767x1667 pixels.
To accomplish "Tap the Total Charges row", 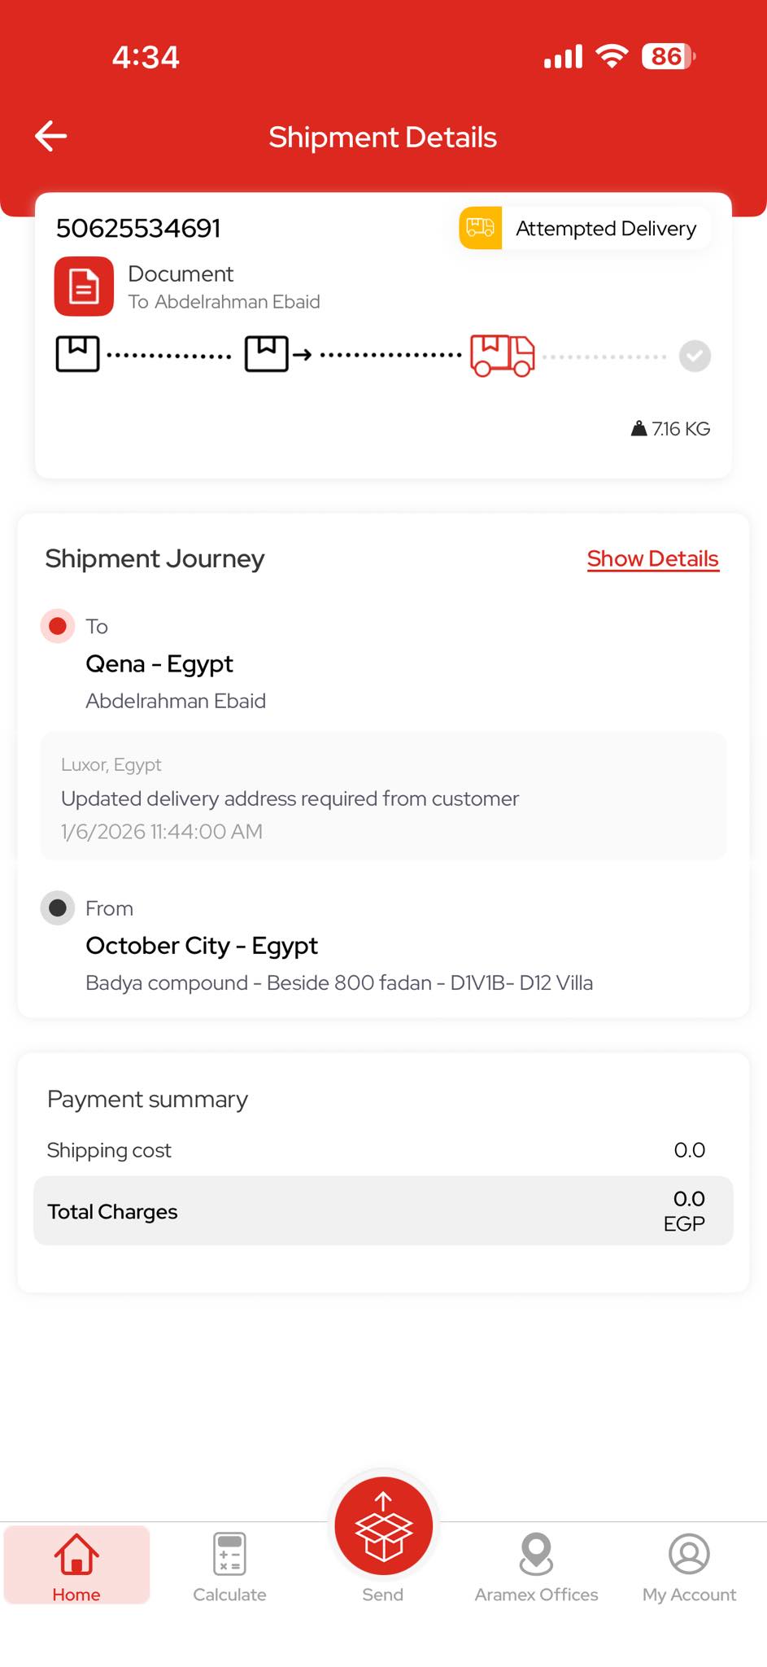I will [382, 1210].
